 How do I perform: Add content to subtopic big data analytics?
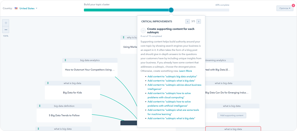point(172,76)
